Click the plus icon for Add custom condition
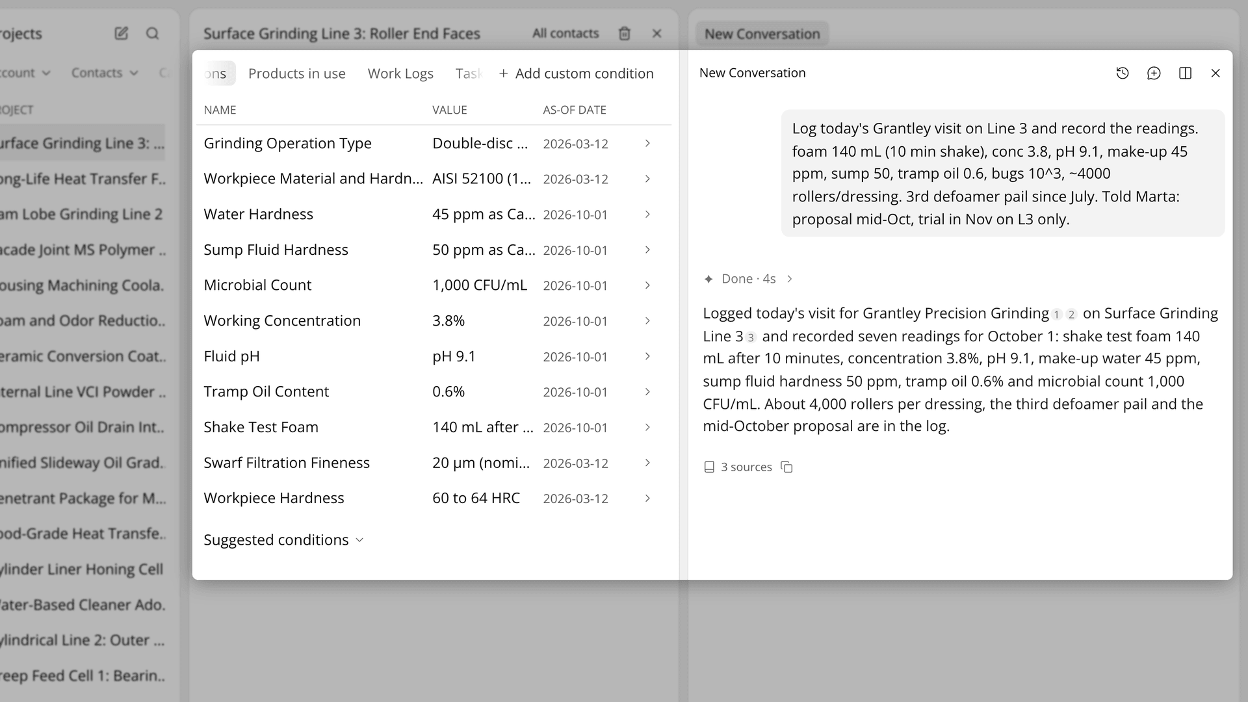 tap(503, 73)
